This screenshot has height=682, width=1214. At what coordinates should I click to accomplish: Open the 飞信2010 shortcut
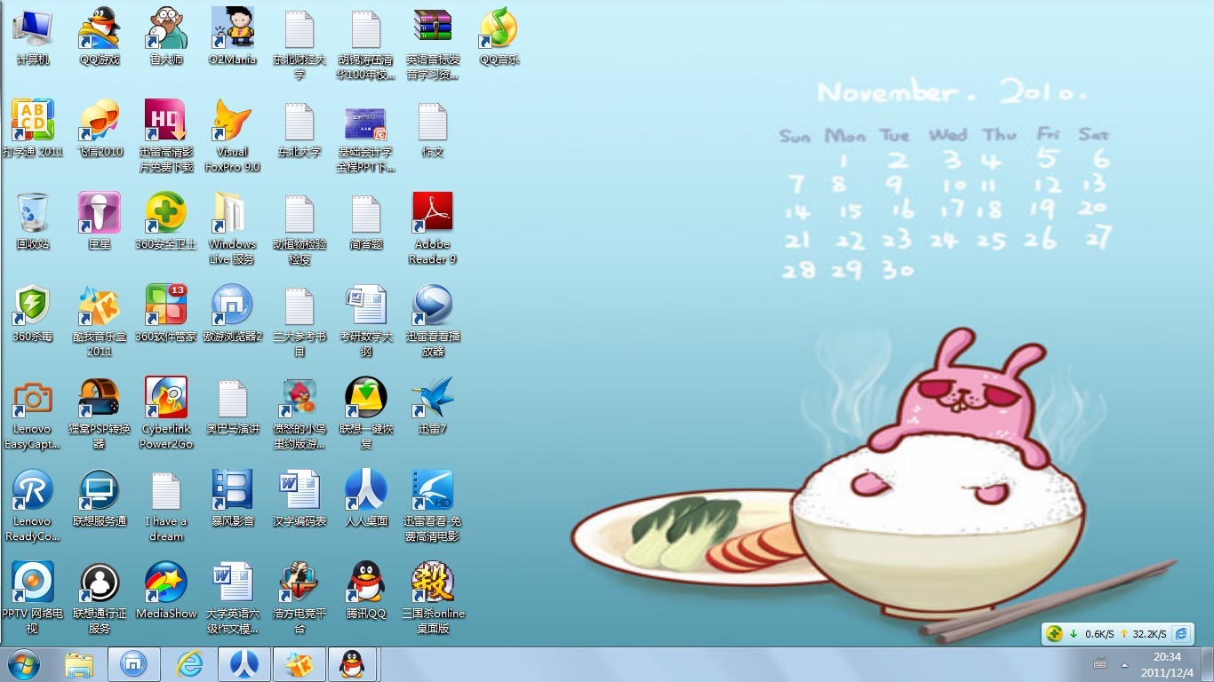coord(100,129)
